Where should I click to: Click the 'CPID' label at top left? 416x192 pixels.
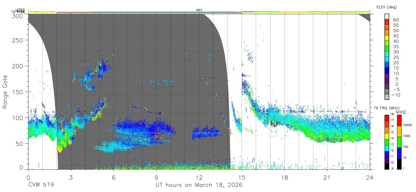(x=21, y=10)
